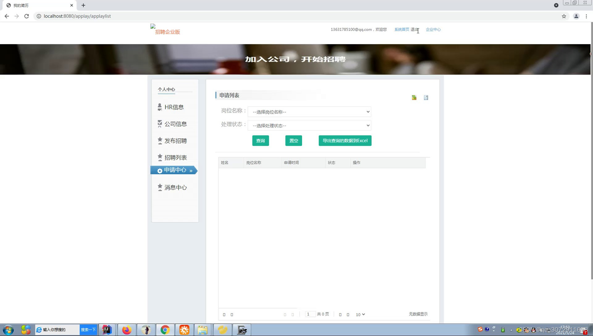Screen dimensions: 593x336
Task: Close the 我的简历 tab
Action: (x=72, y=5)
